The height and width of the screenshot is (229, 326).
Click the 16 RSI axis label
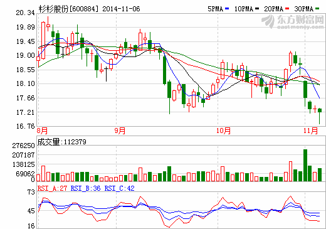[x=31, y=226]
